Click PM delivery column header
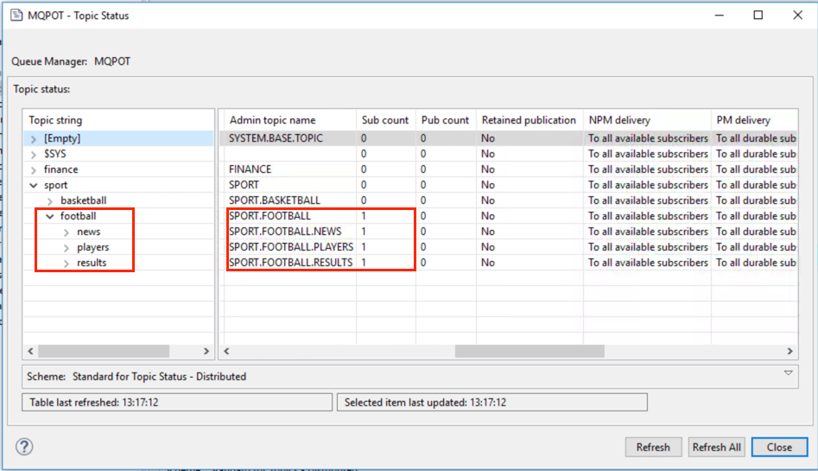The height and width of the screenshot is (471, 818). 754,120
